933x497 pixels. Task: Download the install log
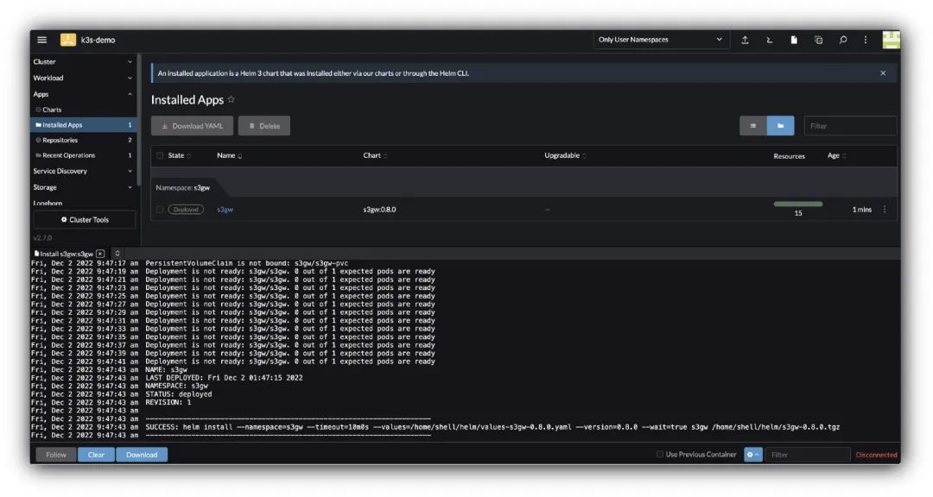142,454
